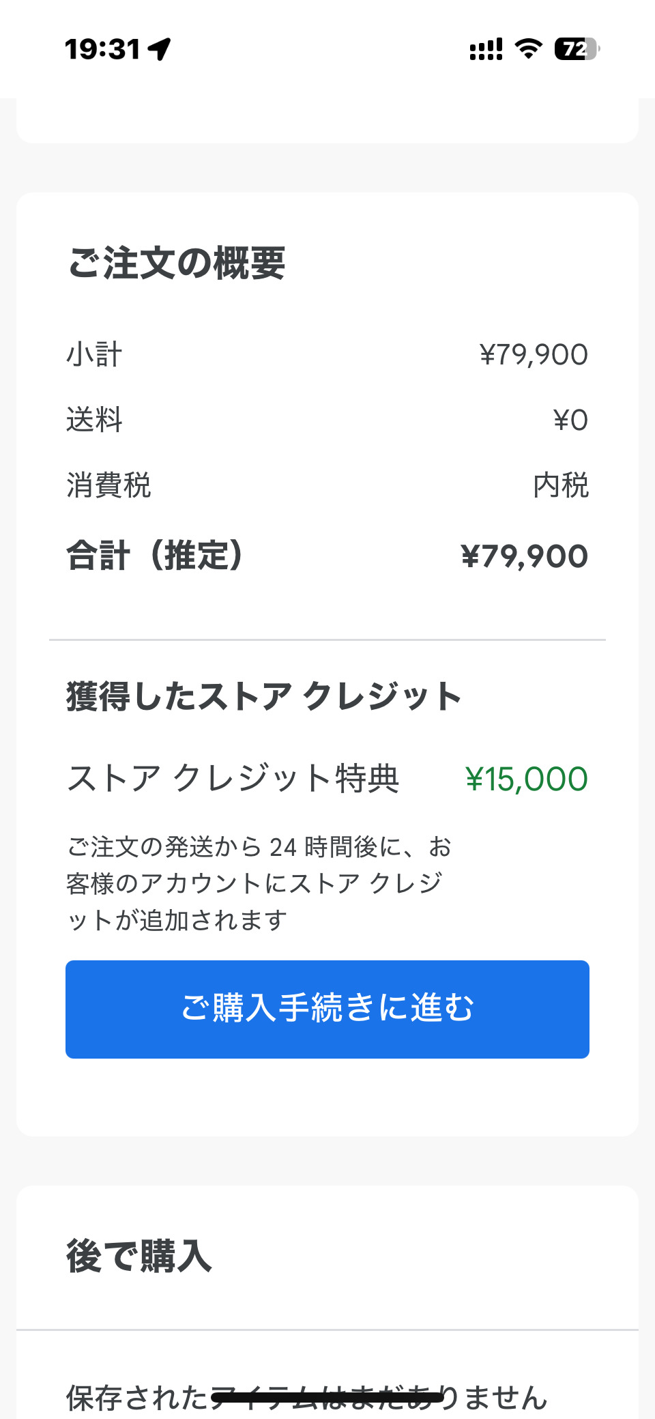Screen dimensions: 655x1419
Task: Tap the ストア クレジット特典 label
Action: point(233,779)
